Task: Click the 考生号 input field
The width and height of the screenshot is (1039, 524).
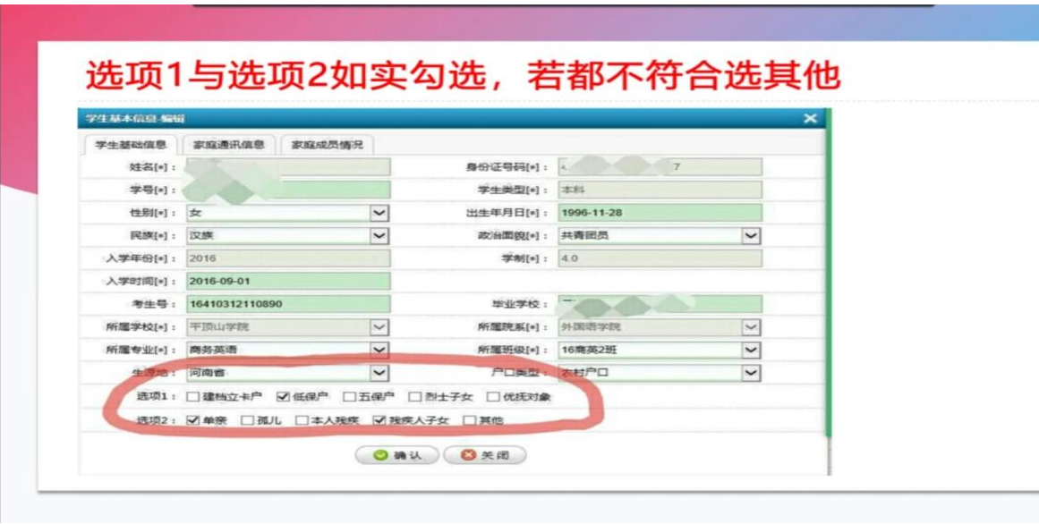Action: 288,304
